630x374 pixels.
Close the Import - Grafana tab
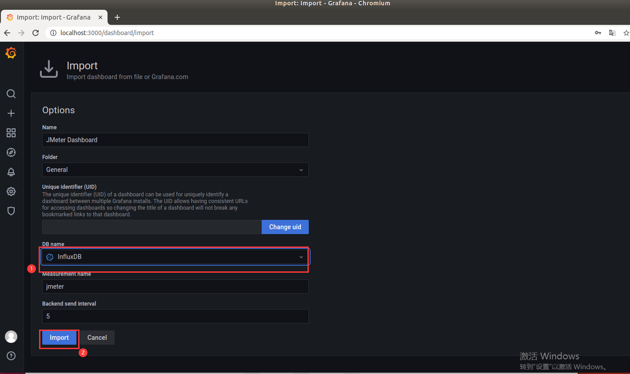(x=100, y=17)
